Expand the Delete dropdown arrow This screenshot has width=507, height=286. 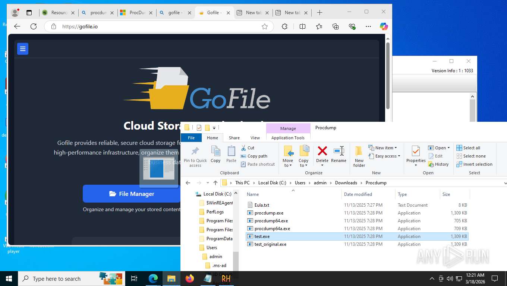322,165
